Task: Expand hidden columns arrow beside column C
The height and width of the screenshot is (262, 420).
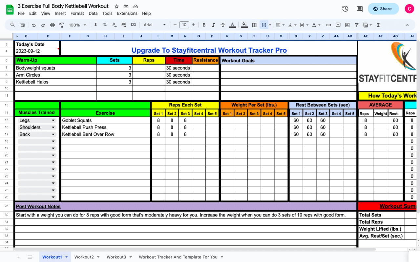Action: click(x=17, y=36)
